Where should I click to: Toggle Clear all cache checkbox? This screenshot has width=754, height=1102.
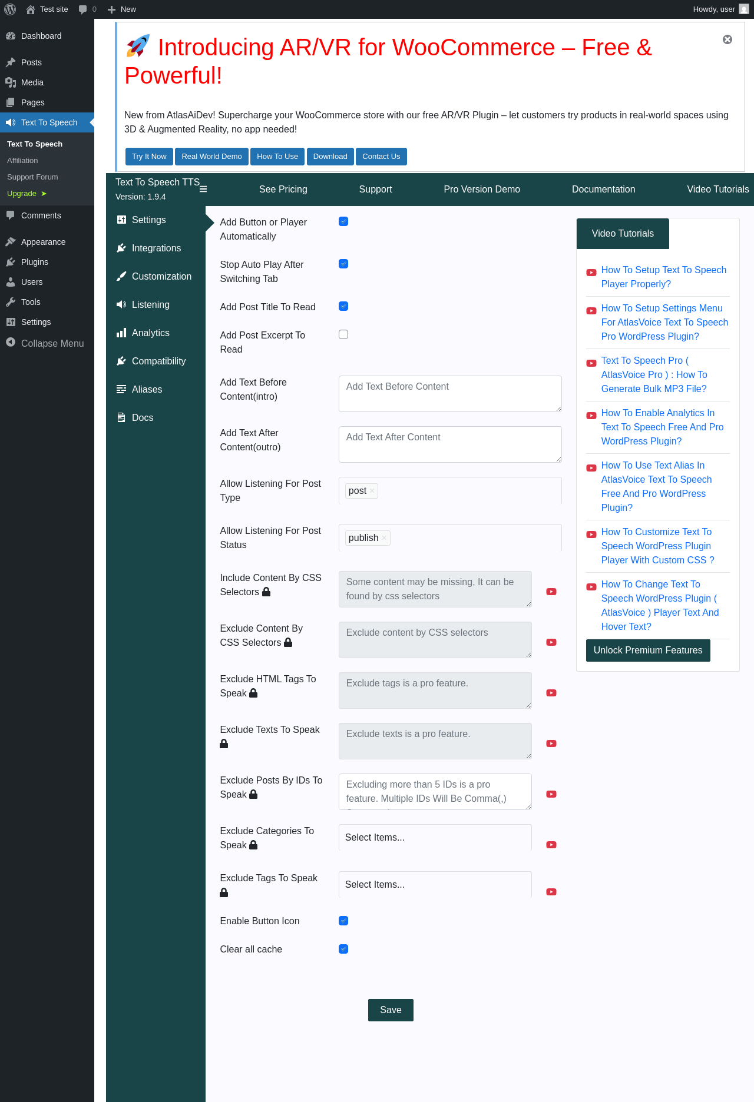(x=343, y=949)
